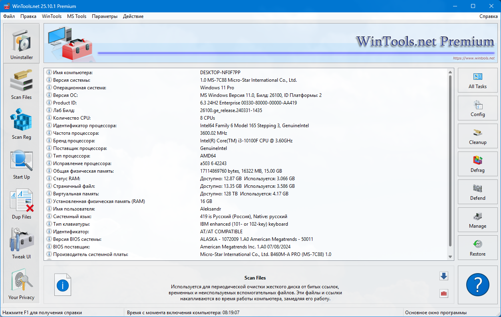Viewport: 501px width, 317px height.
Task: Open the Scan Reg tool
Action: (x=22, y=124)
